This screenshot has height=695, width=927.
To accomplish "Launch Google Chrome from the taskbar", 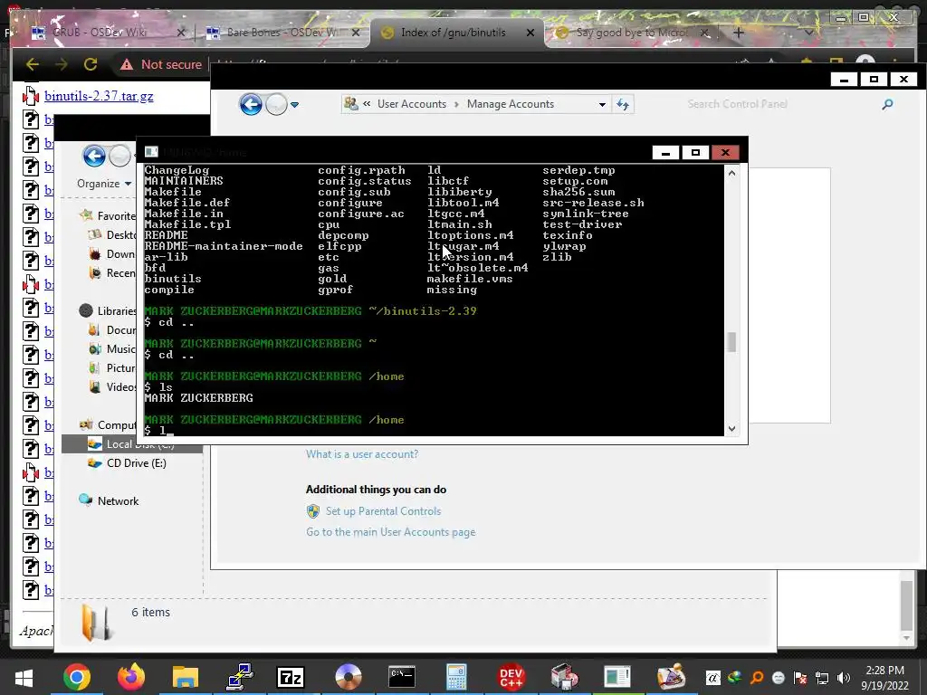I will (77, 677).
